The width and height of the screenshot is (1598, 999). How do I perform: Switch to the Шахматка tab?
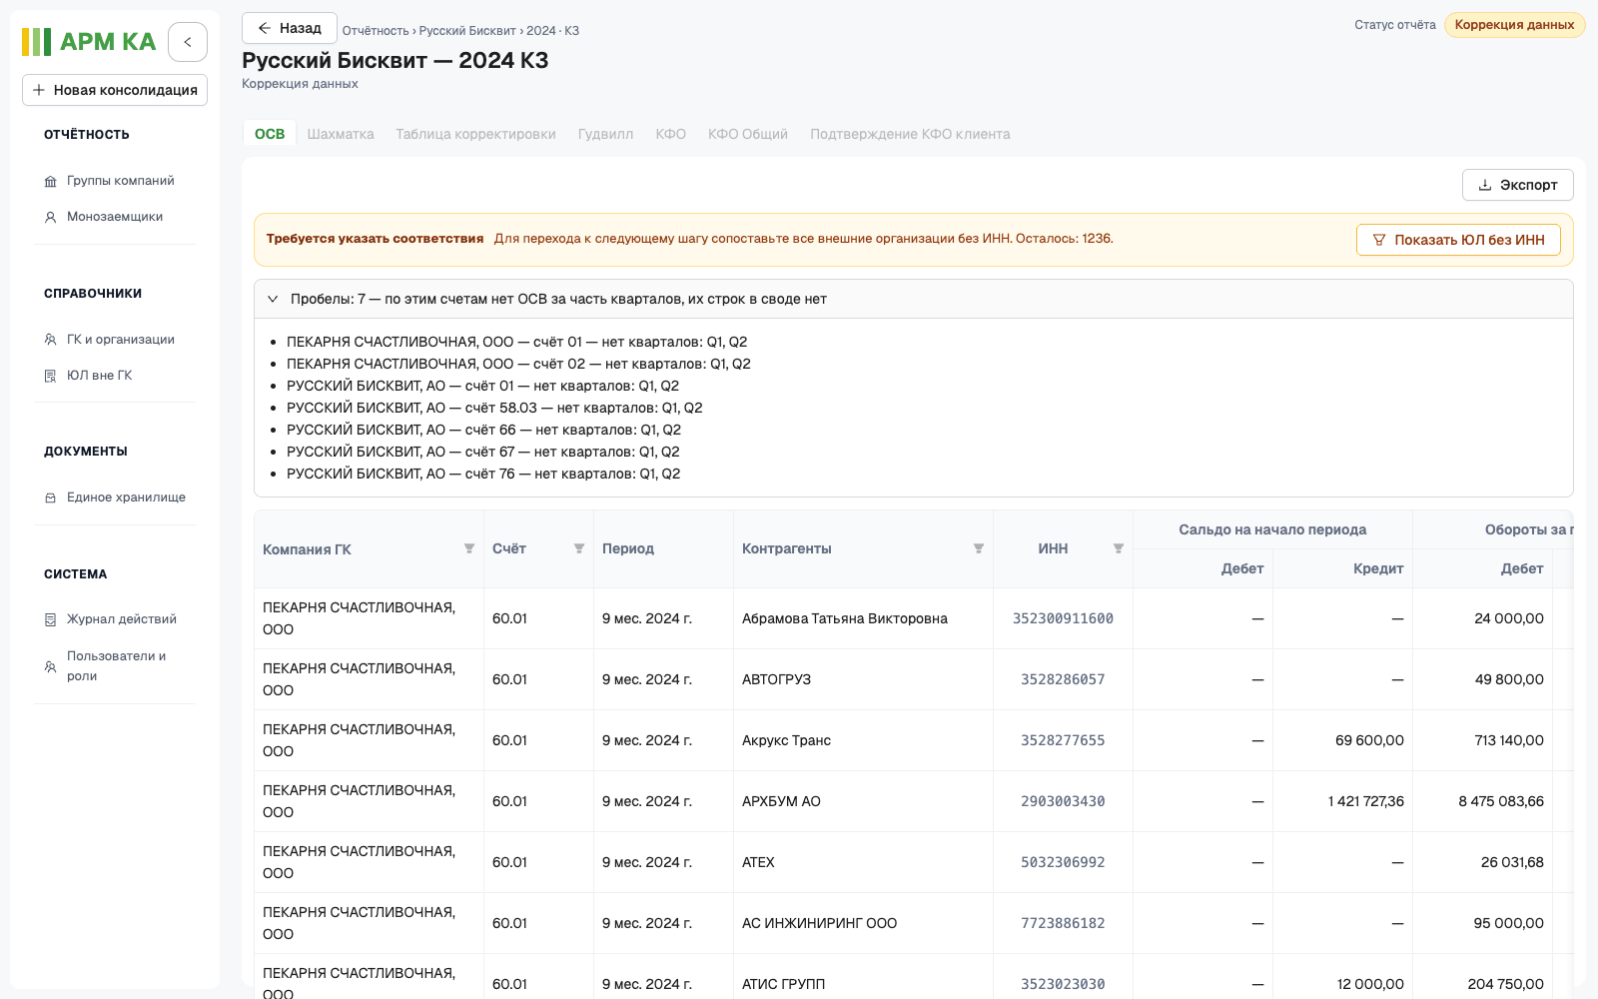tap(341, 134)
